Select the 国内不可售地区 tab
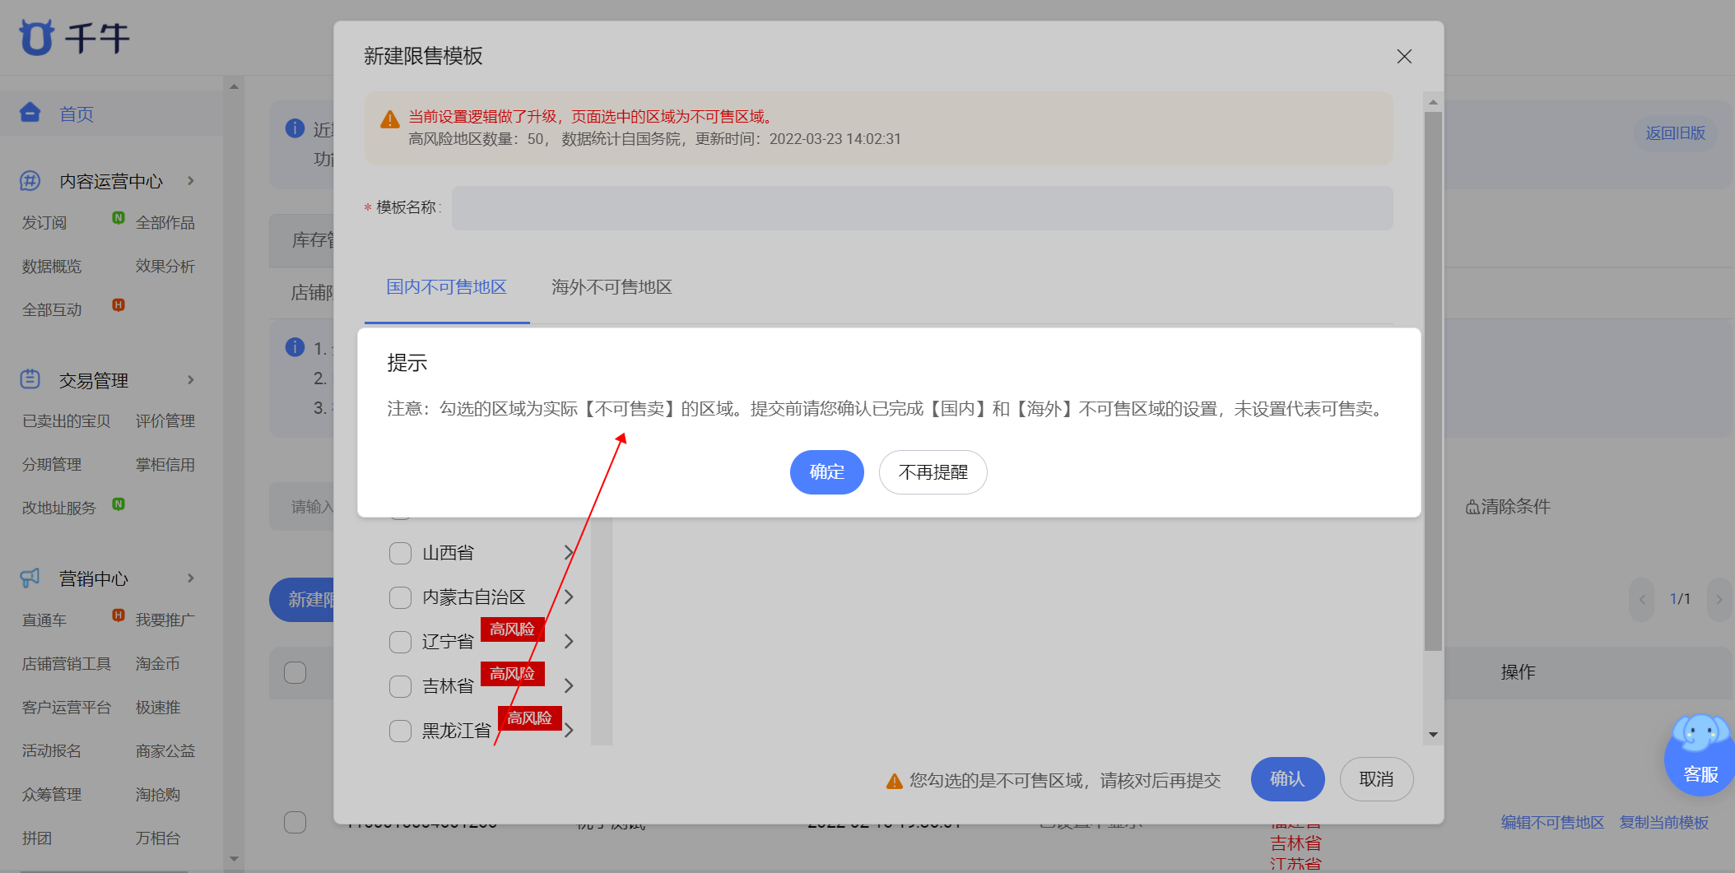 (x=445, y=286)
